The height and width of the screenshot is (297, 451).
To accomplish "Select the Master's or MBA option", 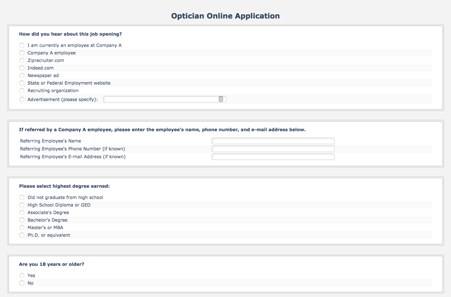I will click(x=22, y=227).
